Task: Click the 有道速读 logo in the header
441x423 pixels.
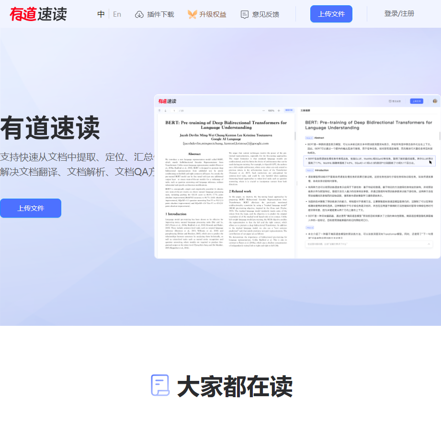Action: [x=38, y=14]
